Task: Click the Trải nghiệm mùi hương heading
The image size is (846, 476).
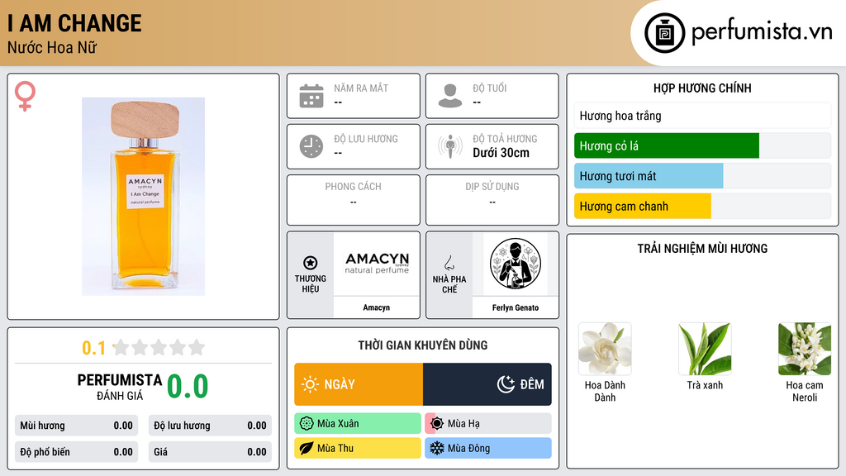Action: click(x=702, y=249)
